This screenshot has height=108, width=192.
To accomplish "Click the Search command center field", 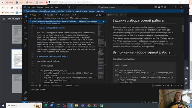I will tap(106, 7).
